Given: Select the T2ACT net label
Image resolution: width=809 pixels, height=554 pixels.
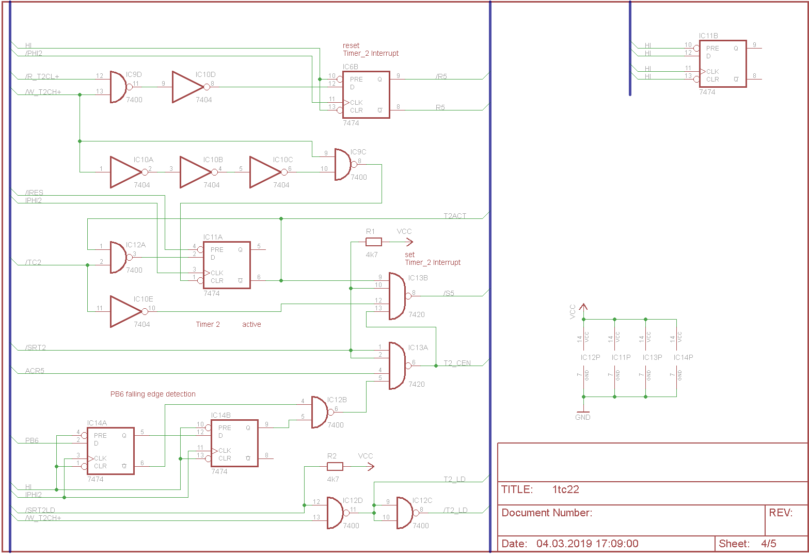Looking at the screenshot, I should [455, 216].
